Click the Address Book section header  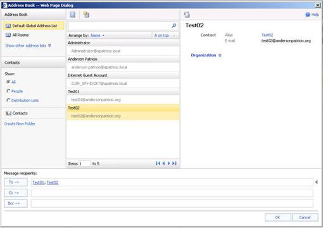click(34, 15)
